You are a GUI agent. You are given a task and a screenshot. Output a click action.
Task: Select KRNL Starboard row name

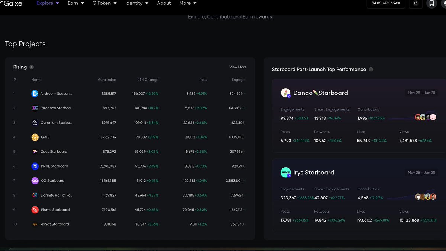tap(54, 166)
